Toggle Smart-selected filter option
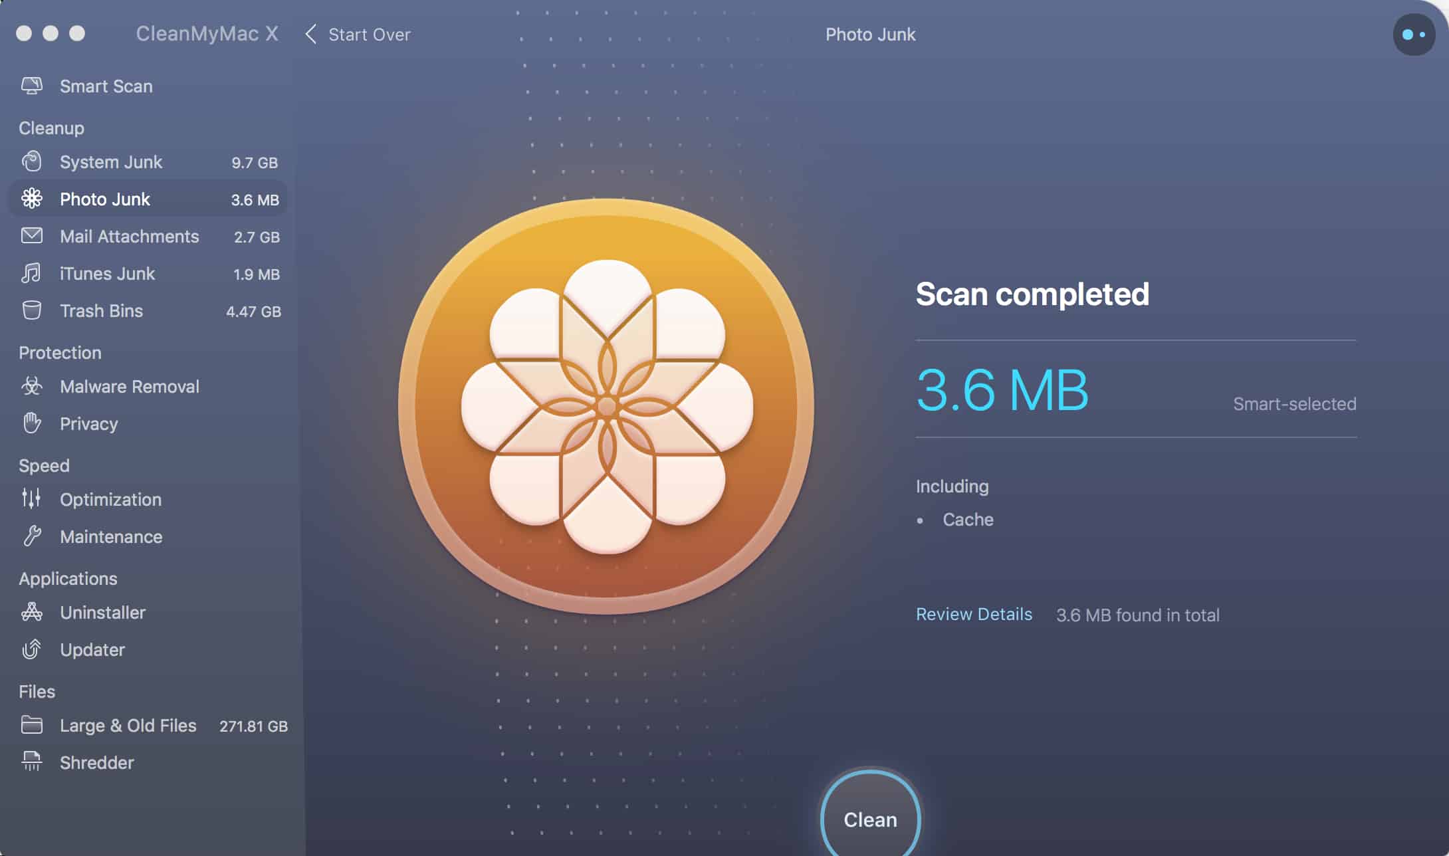Viewport: 1449px width, 856px height. point(1294,403)
